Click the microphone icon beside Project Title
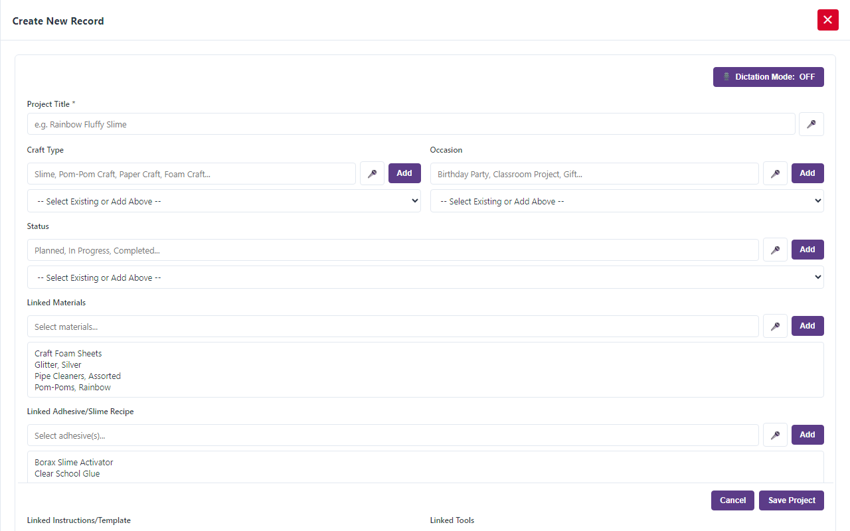The image size is (850, 531). [811, 124]
